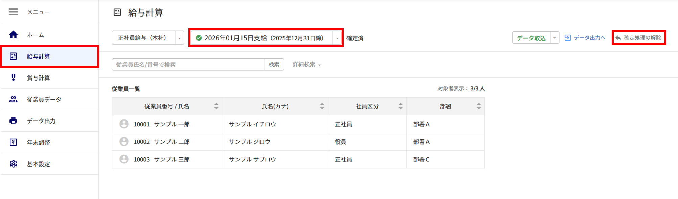Expand the payment date 2026年01月15日支給 selector
678x199 pixels.
coord(337,38)
